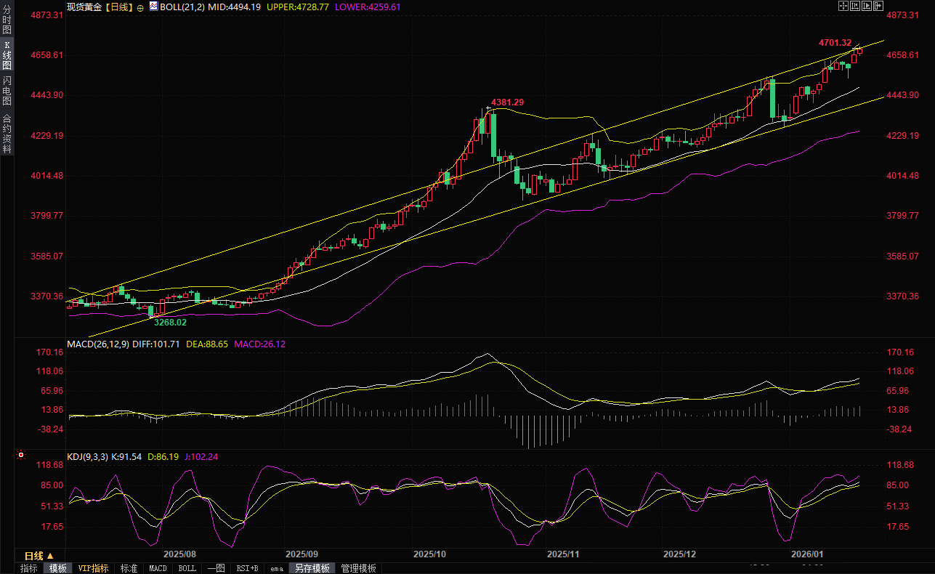Click the circled plus icon beside 日线
Image resolution: width=935 pixels, height=574 pixels.
[140, 7]
